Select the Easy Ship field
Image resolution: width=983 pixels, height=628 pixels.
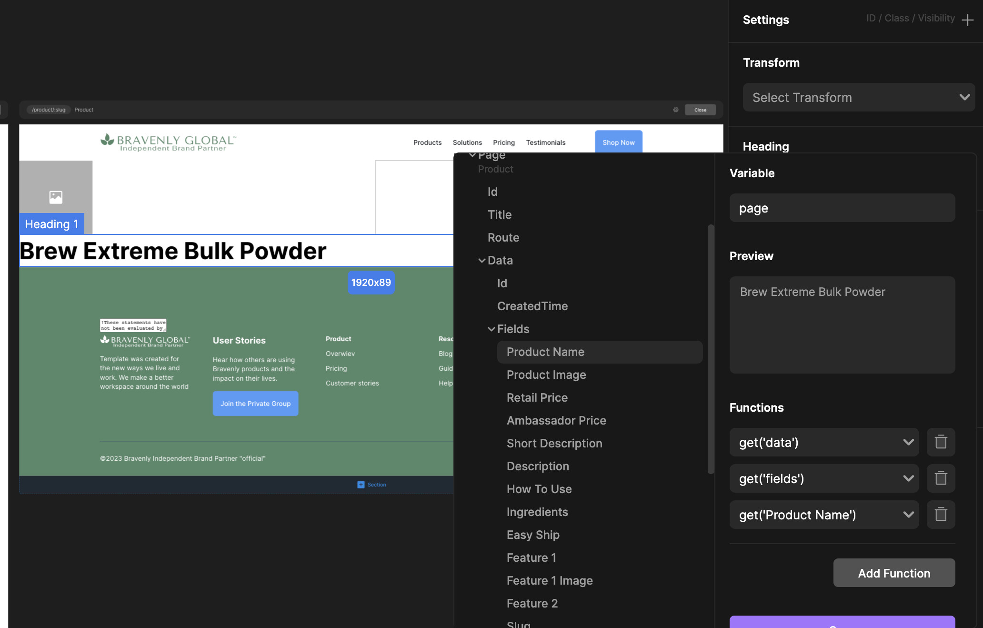pos(533,535)
